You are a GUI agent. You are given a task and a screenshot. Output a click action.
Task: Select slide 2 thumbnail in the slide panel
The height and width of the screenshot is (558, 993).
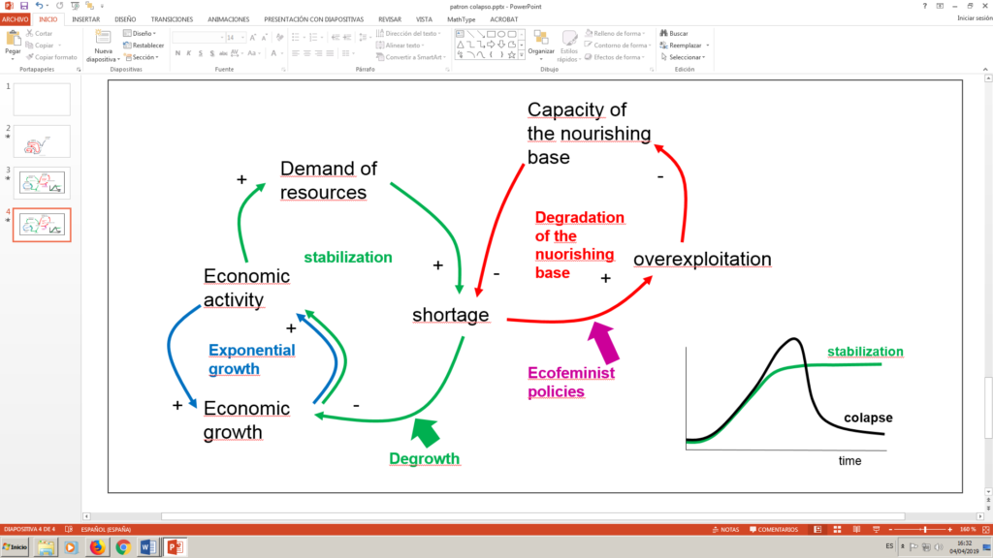[x=41, y=140]
